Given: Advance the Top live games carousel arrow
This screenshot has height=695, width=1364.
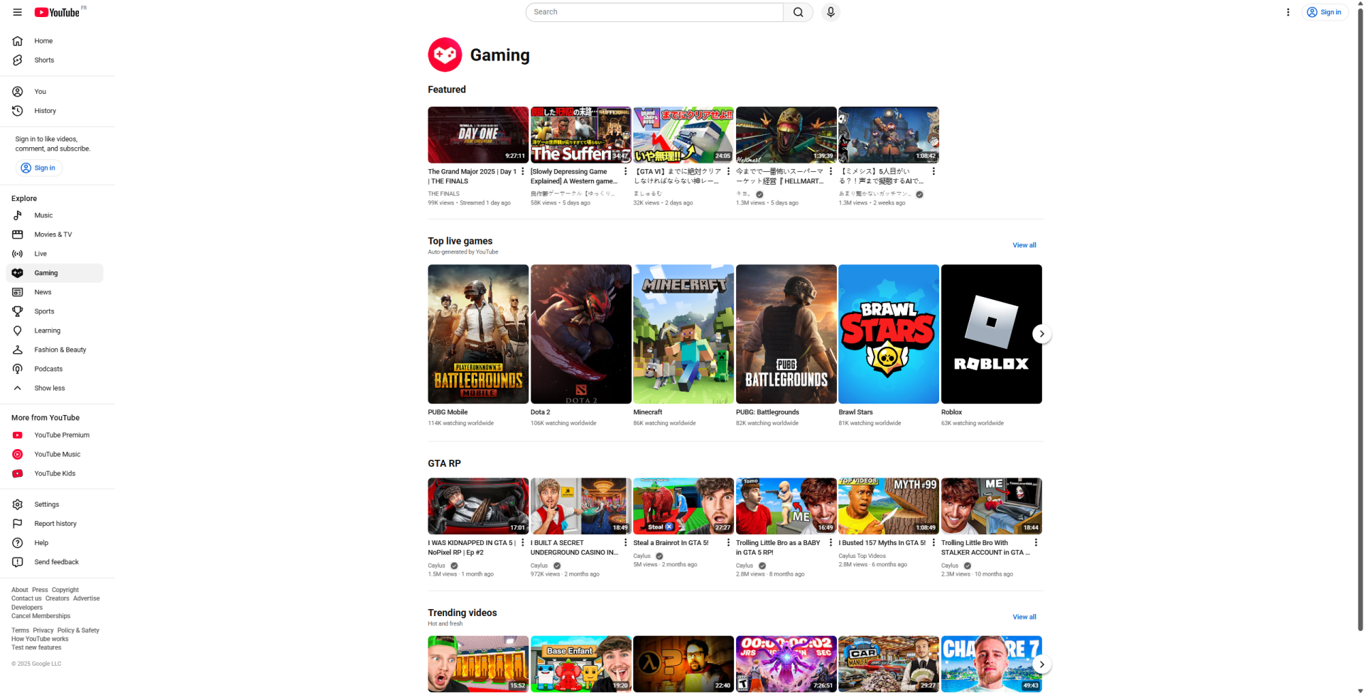Looking at the screenshot, I should (x=1041, y=334).
